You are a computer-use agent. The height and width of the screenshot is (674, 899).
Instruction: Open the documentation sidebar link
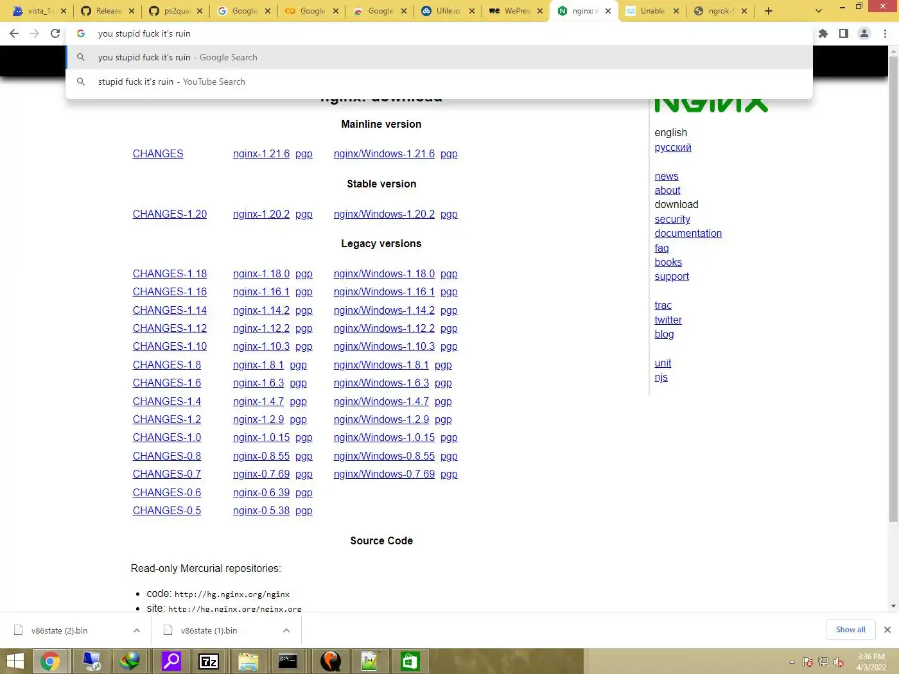(688, 233)
